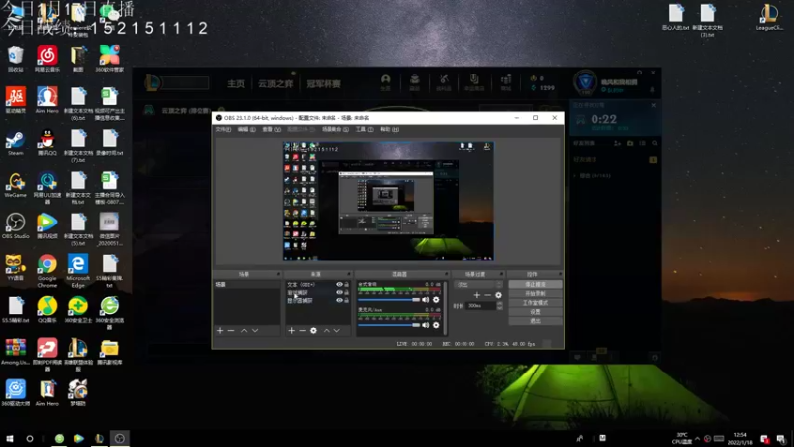Click 开始录制 start recording button

[535, 294]
